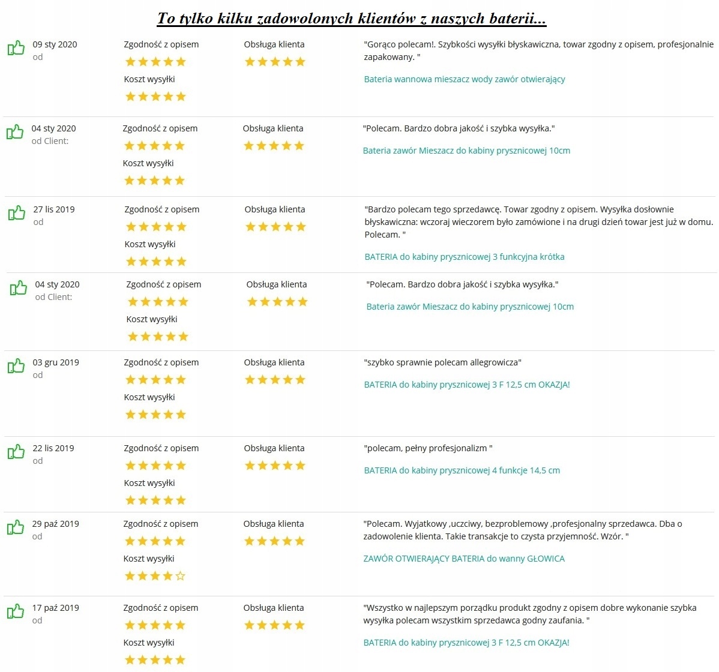Click Zgodność z opisem stars in 27 lis 2019 review

(x=157, y=226)
